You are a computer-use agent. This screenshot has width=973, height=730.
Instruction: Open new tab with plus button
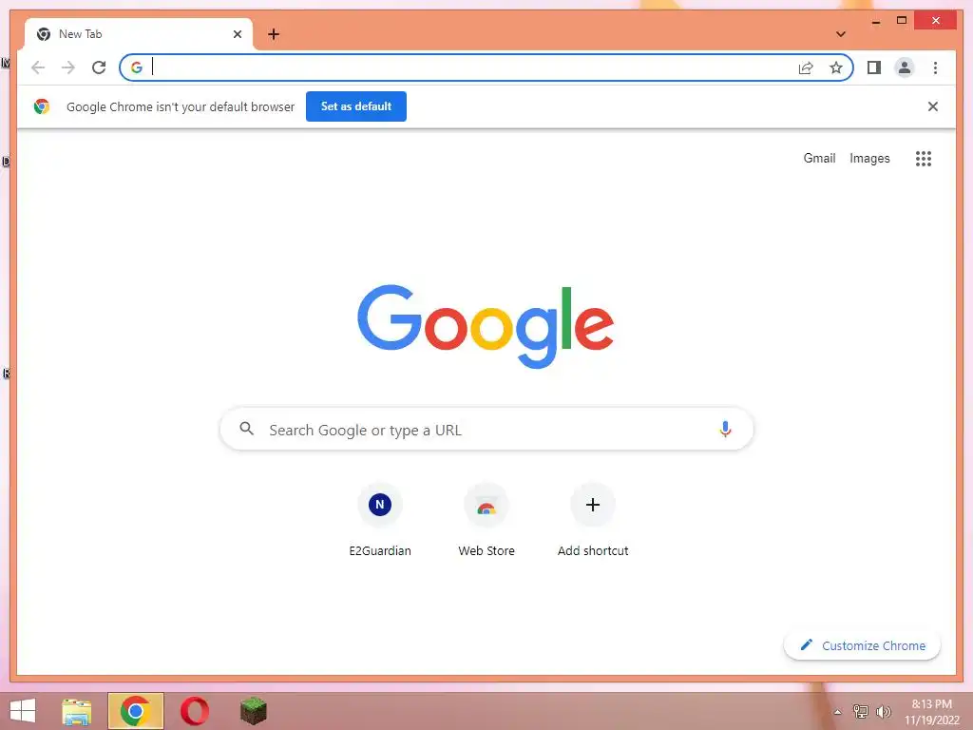274,34
